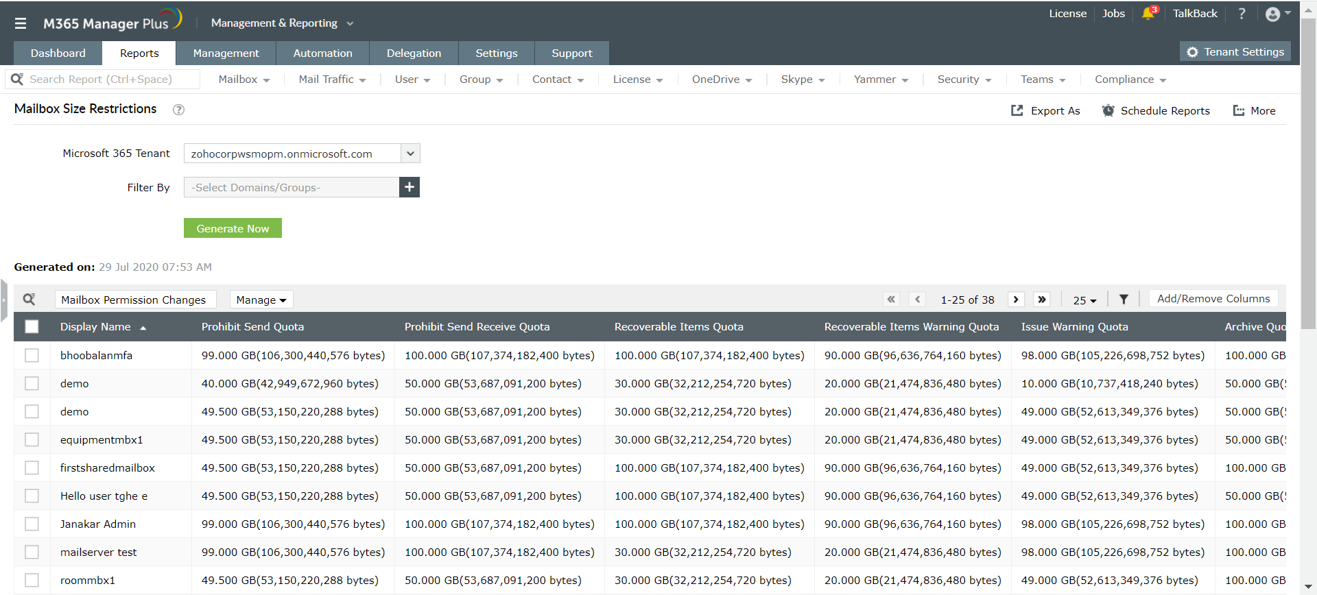Viewport: 1317px width, 595px height.
Task: Open the table filter funnel icon
Action: (1124, 300)
